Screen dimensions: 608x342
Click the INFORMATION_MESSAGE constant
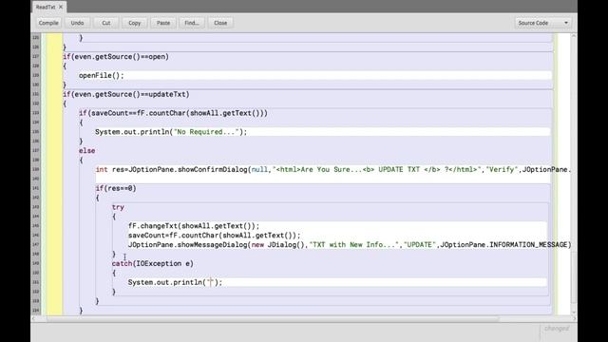pos(528,245)
